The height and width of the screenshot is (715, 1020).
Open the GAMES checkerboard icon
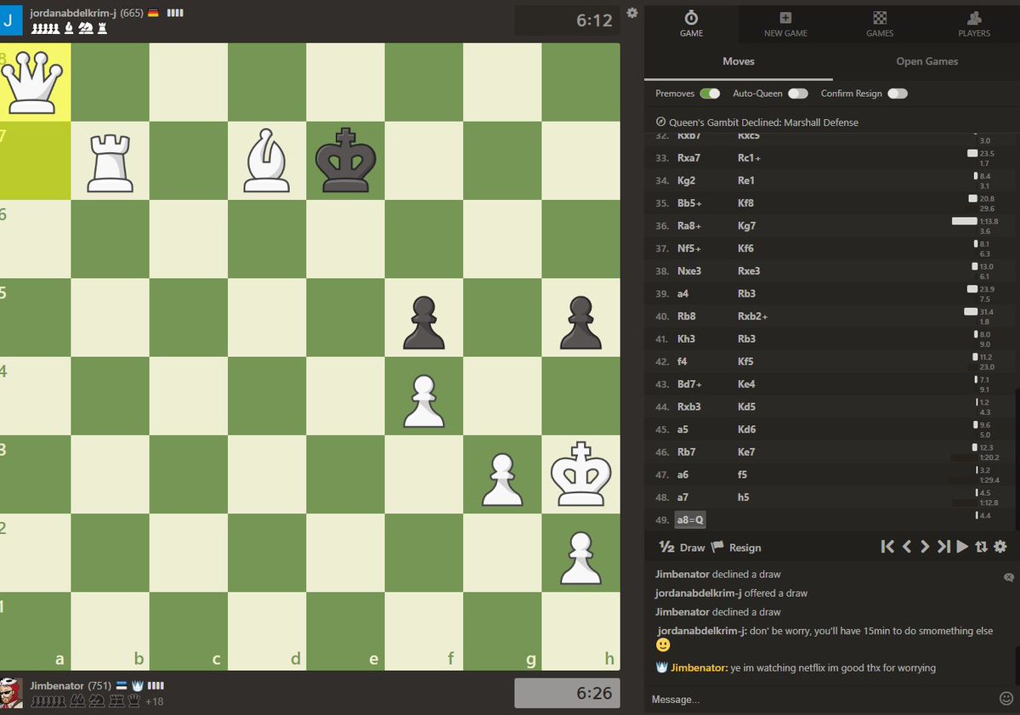879,20
